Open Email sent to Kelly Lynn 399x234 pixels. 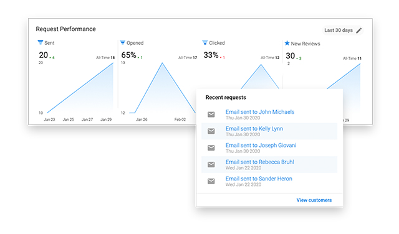tap(254, 129)
